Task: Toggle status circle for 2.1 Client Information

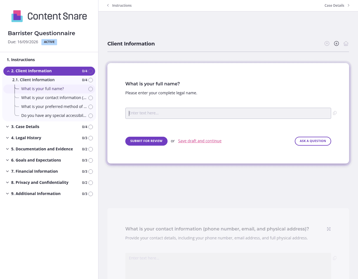Action: click(91, 80)
